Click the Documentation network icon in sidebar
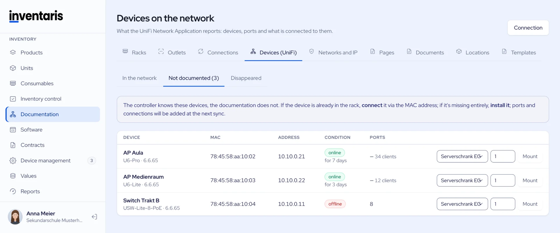This screenshot has height=233, width=560. pos(13,114)
